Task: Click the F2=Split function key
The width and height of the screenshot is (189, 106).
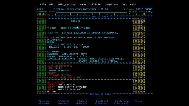Action: tap(63, 101)
